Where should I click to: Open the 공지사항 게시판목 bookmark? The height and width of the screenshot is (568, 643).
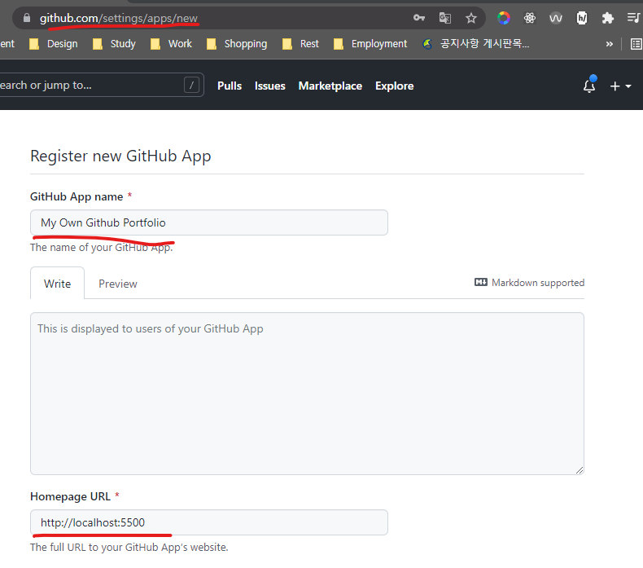(x=475, y=43)
